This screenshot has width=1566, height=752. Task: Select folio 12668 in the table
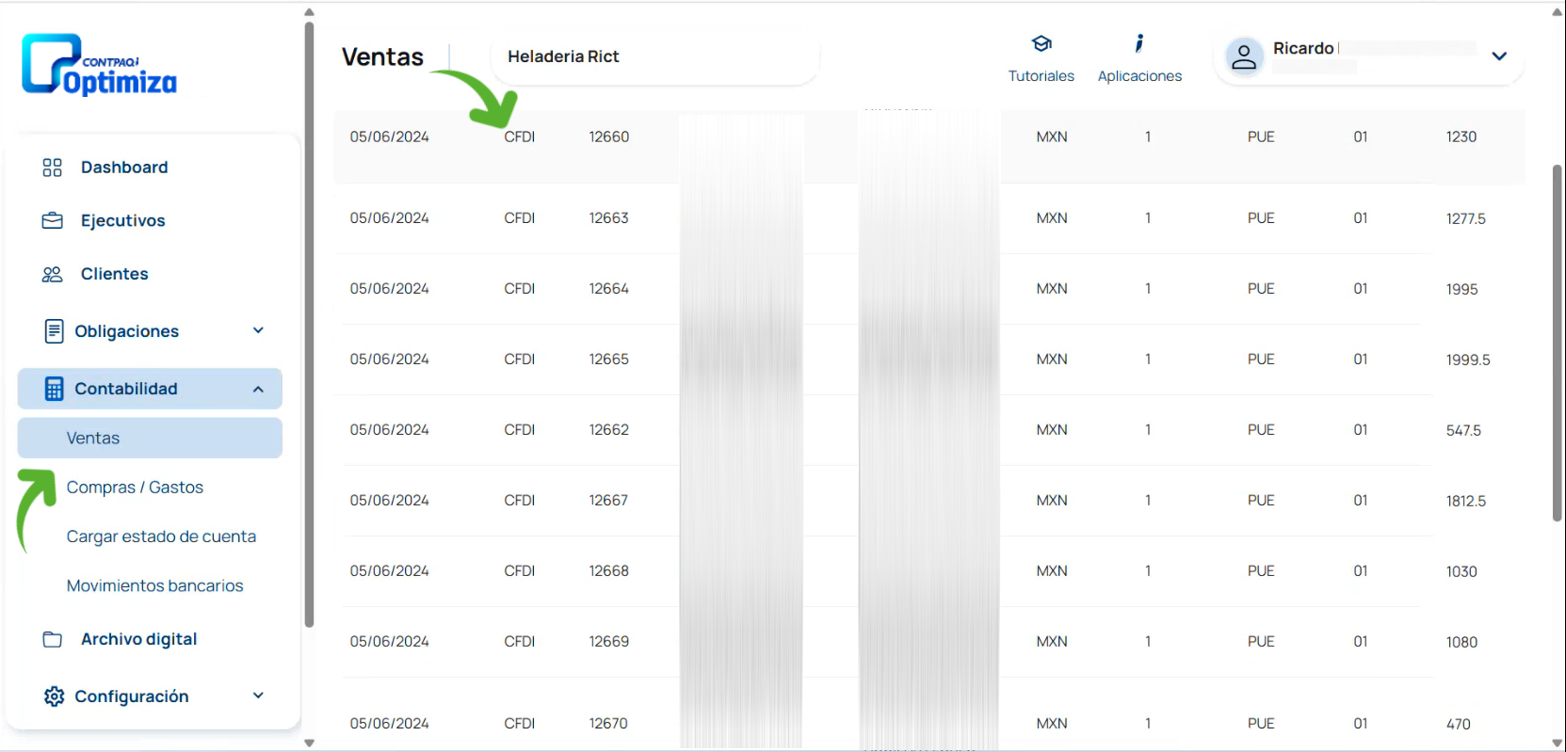tap(609, 570)
